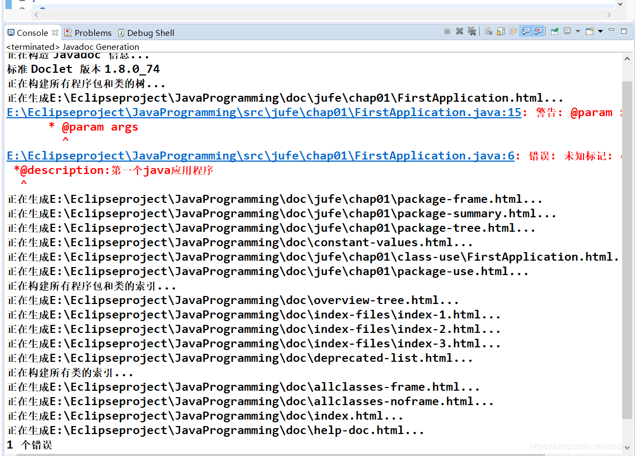Click the line ending 'package-frame.html...'

point(275,199)
